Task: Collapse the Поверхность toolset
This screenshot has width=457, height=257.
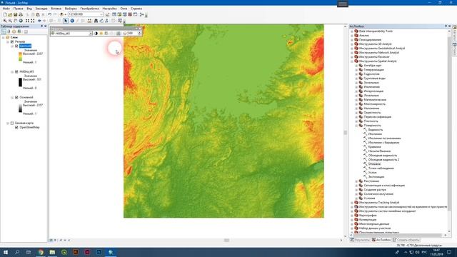Action: pyautogui.click(x=356, y=126)
